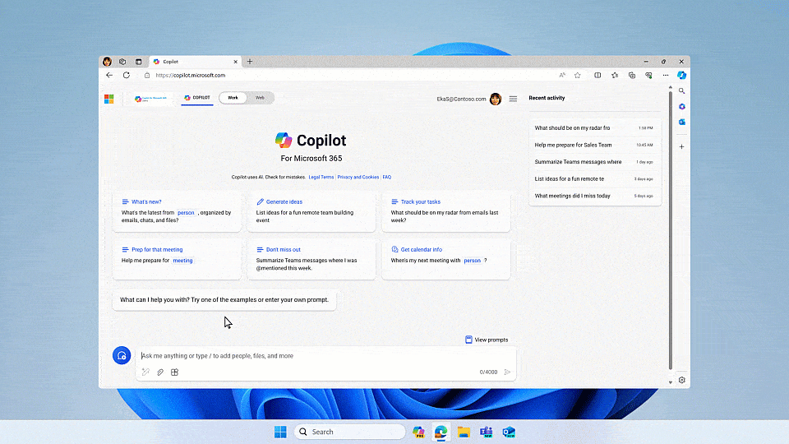789x444 pixels.
Task: Open a new browser tab with plus
Action: tap(250, 62)
